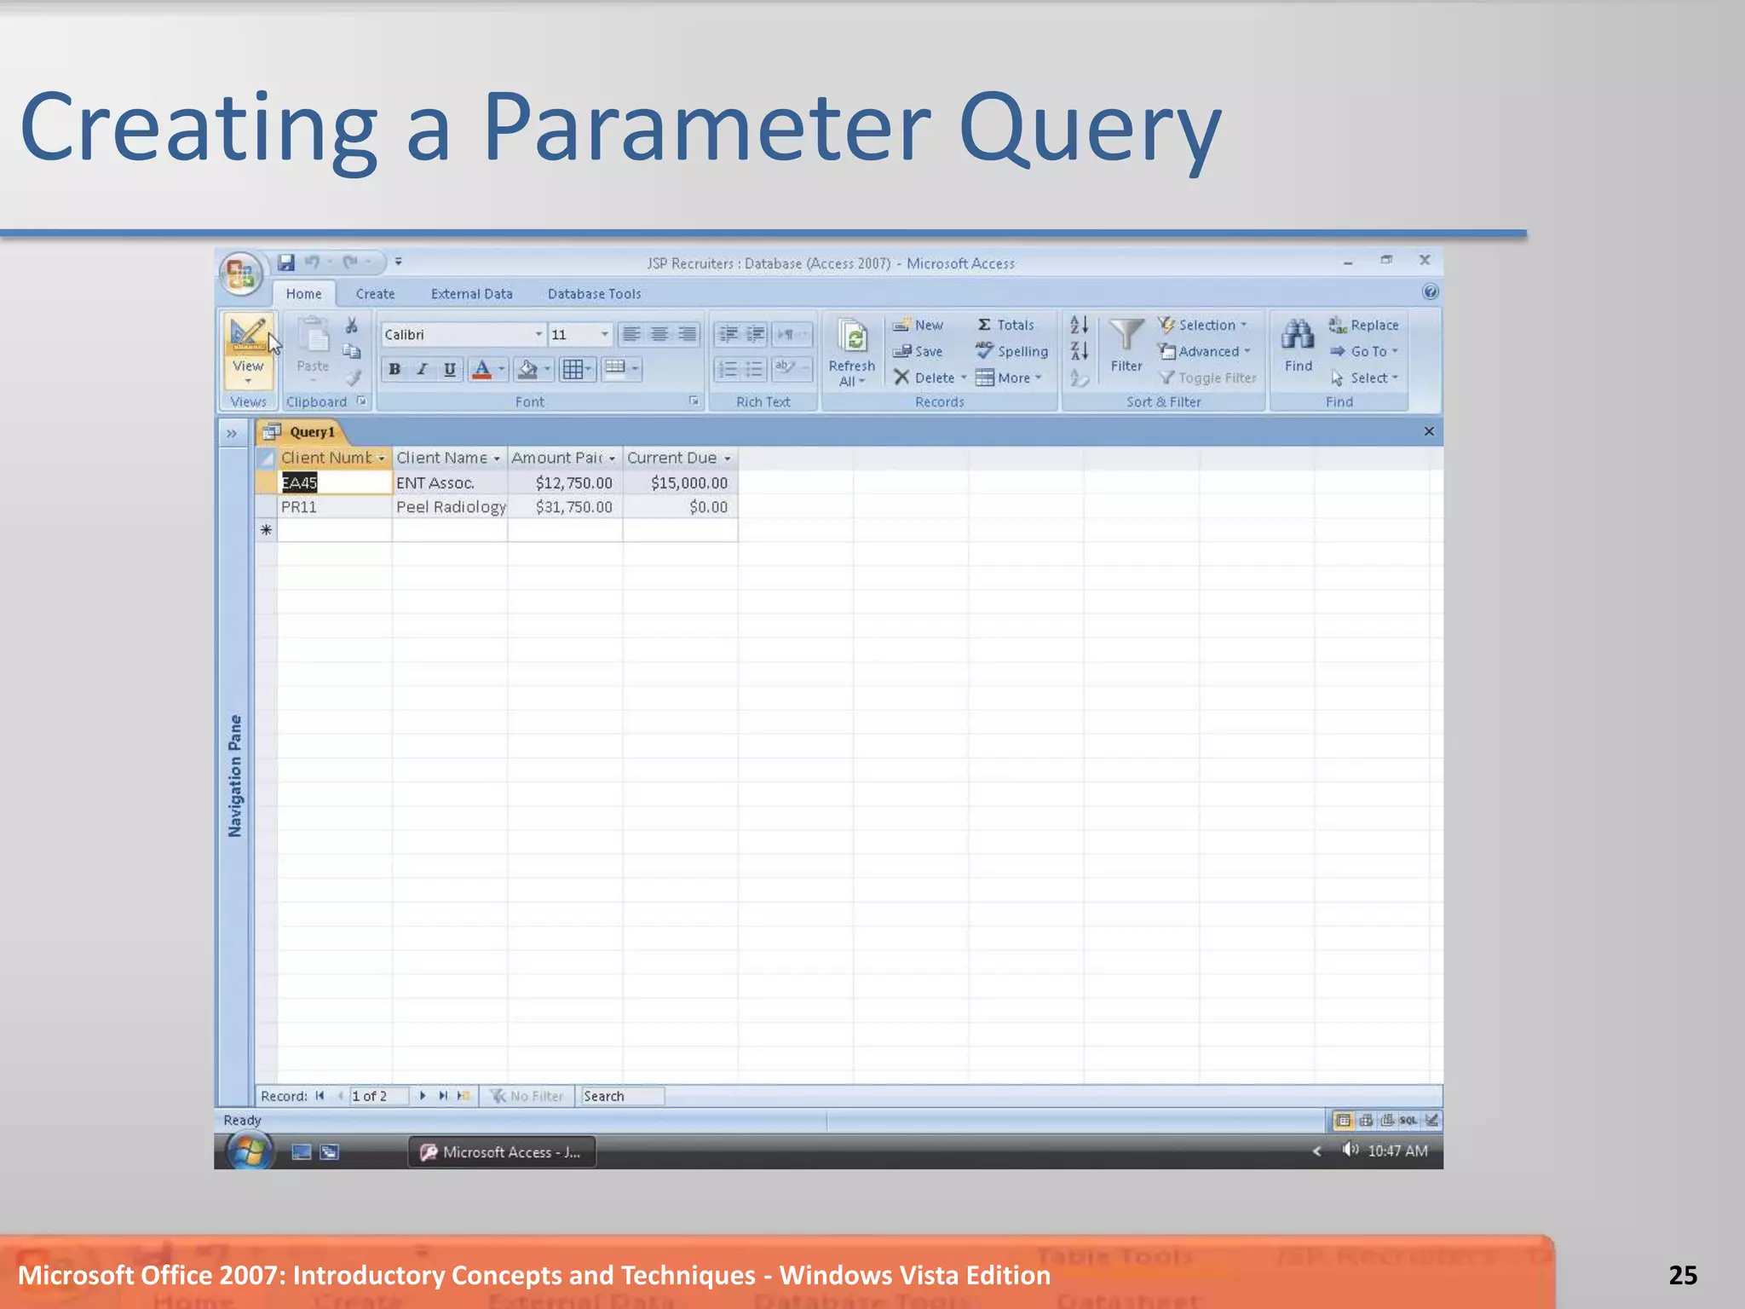Click the Undo icon in Quick Access Toolbar
Viewport: 1745px width, 1309px height.
313,262
